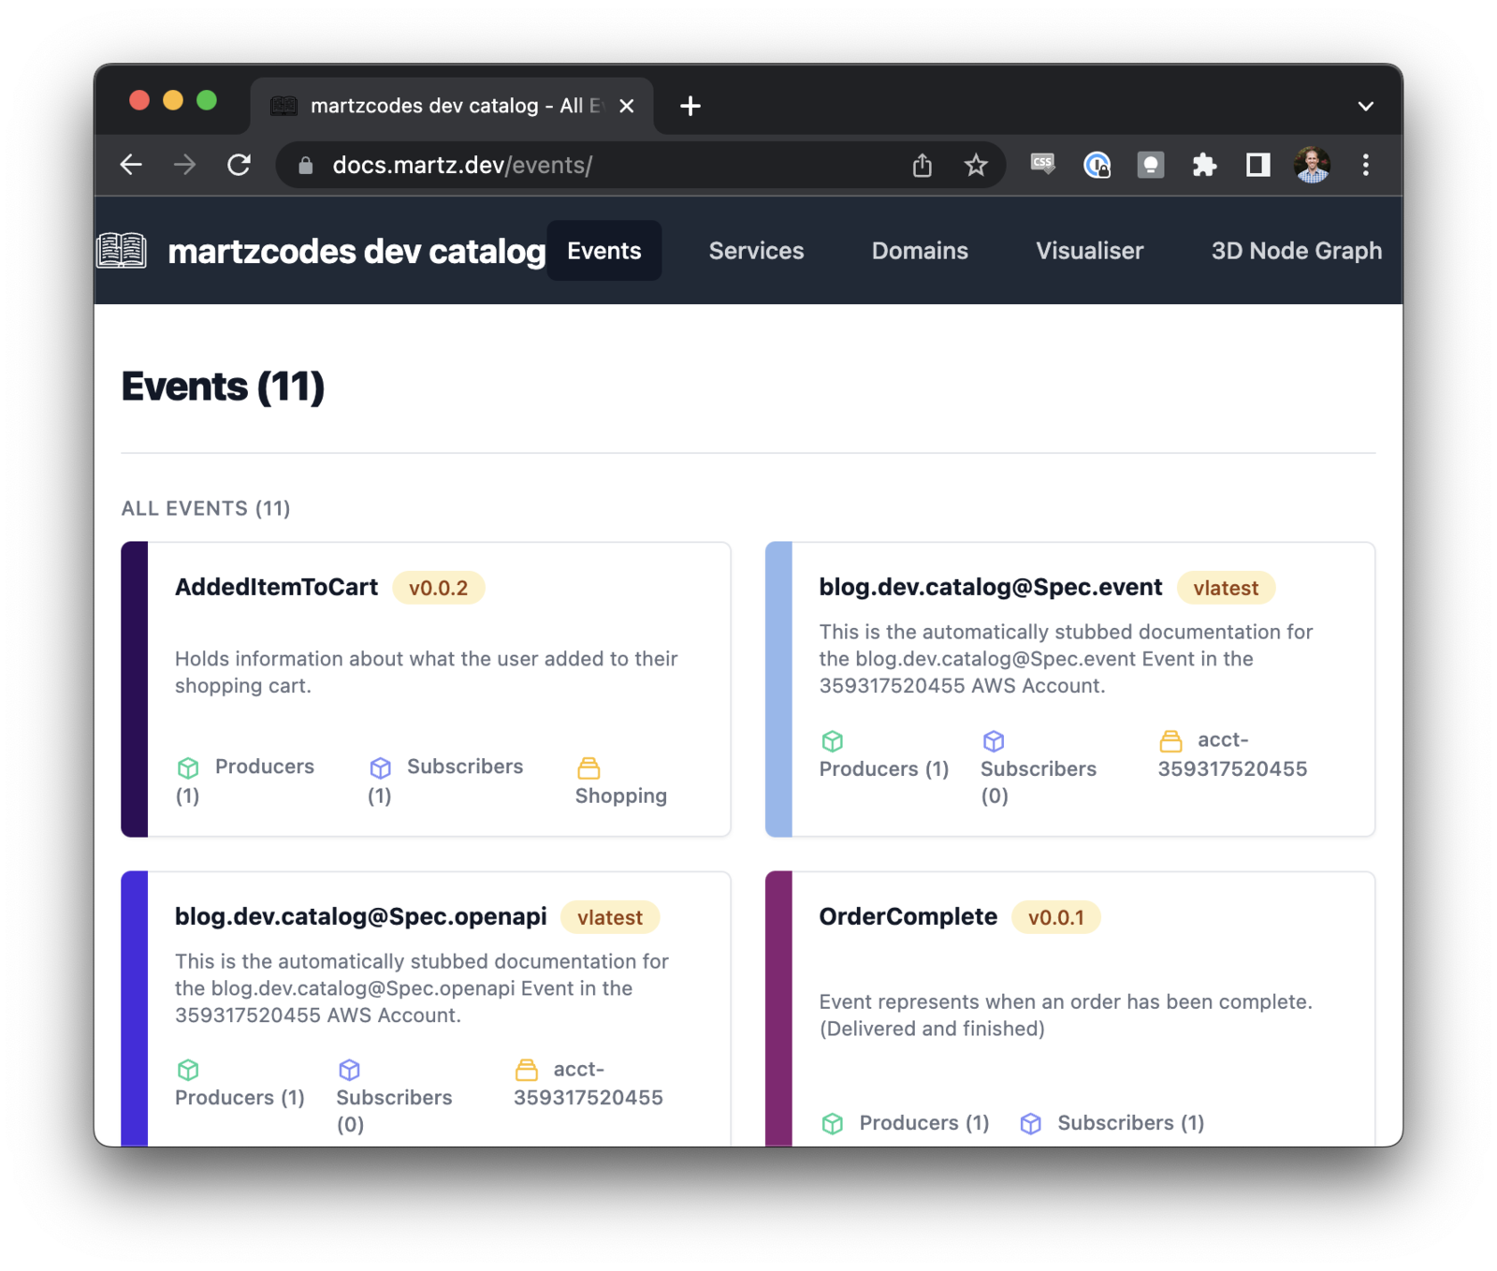The width and height of the screenshot is (1497, 1271).
Task: Open the Extensions puzzle piece menu
Action: click(x=1204, y=166)
